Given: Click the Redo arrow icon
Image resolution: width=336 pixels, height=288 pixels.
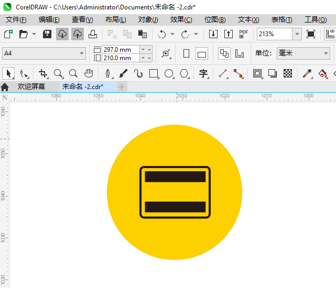Looking at the screenshot, I should tap(186, 34).
